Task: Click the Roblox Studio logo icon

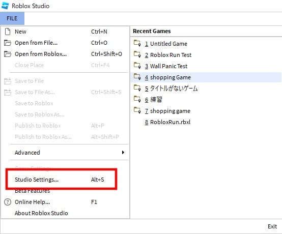Action: pyautogui.click(x=5, y=6)
